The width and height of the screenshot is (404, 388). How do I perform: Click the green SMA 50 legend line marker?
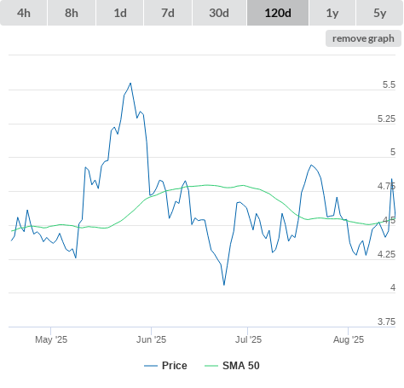[211, 366]
